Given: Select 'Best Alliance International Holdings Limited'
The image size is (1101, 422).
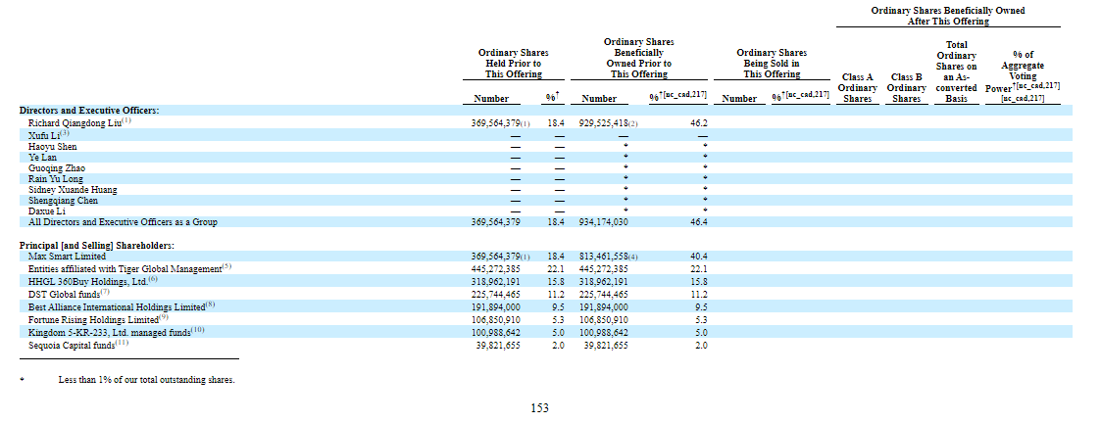Looking at the screenshot, I should [117, 307].
